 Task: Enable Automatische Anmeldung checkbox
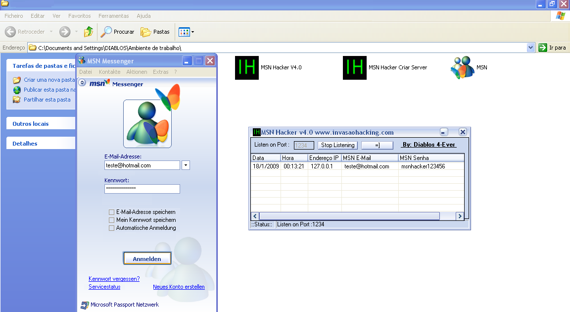click(112, 228)
